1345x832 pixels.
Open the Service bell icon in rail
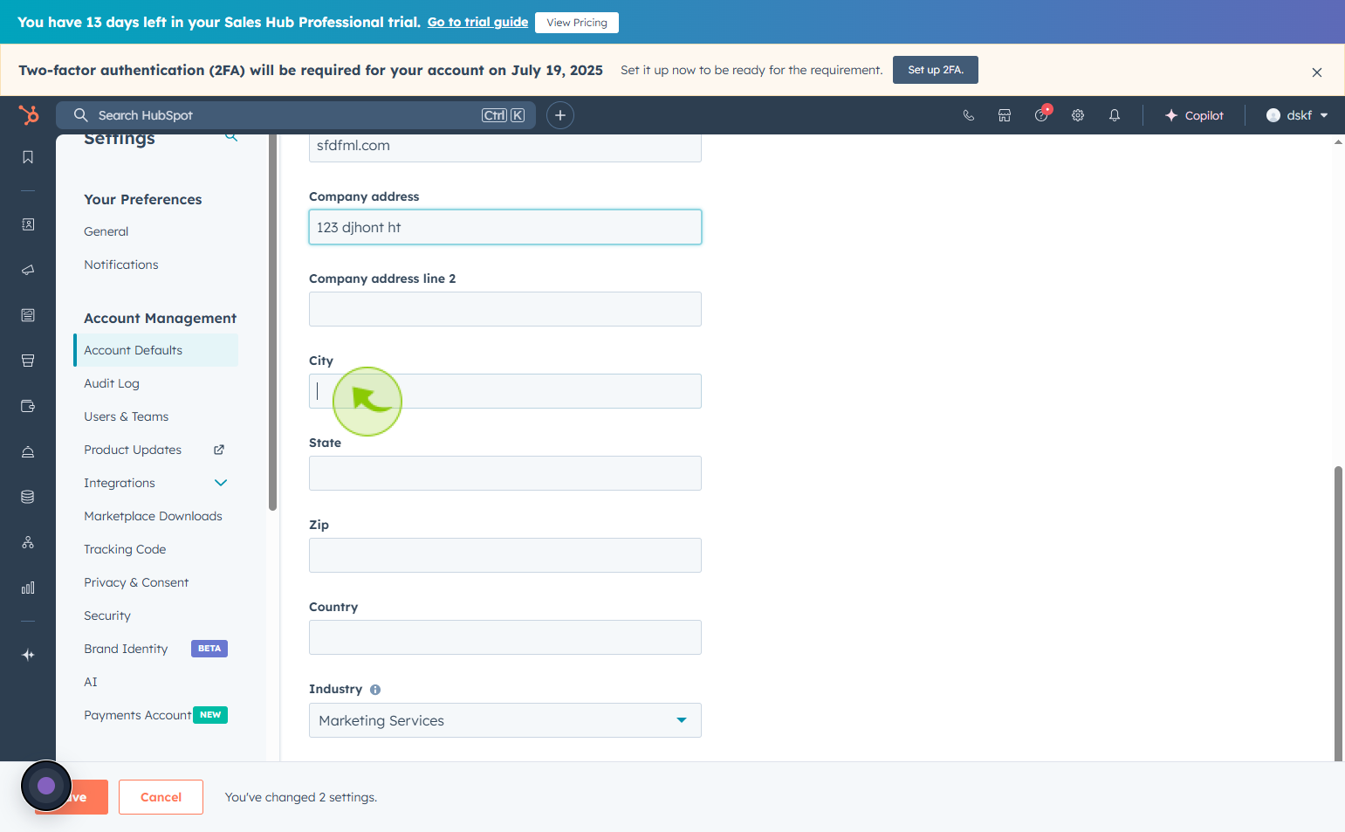pos(28,451)
